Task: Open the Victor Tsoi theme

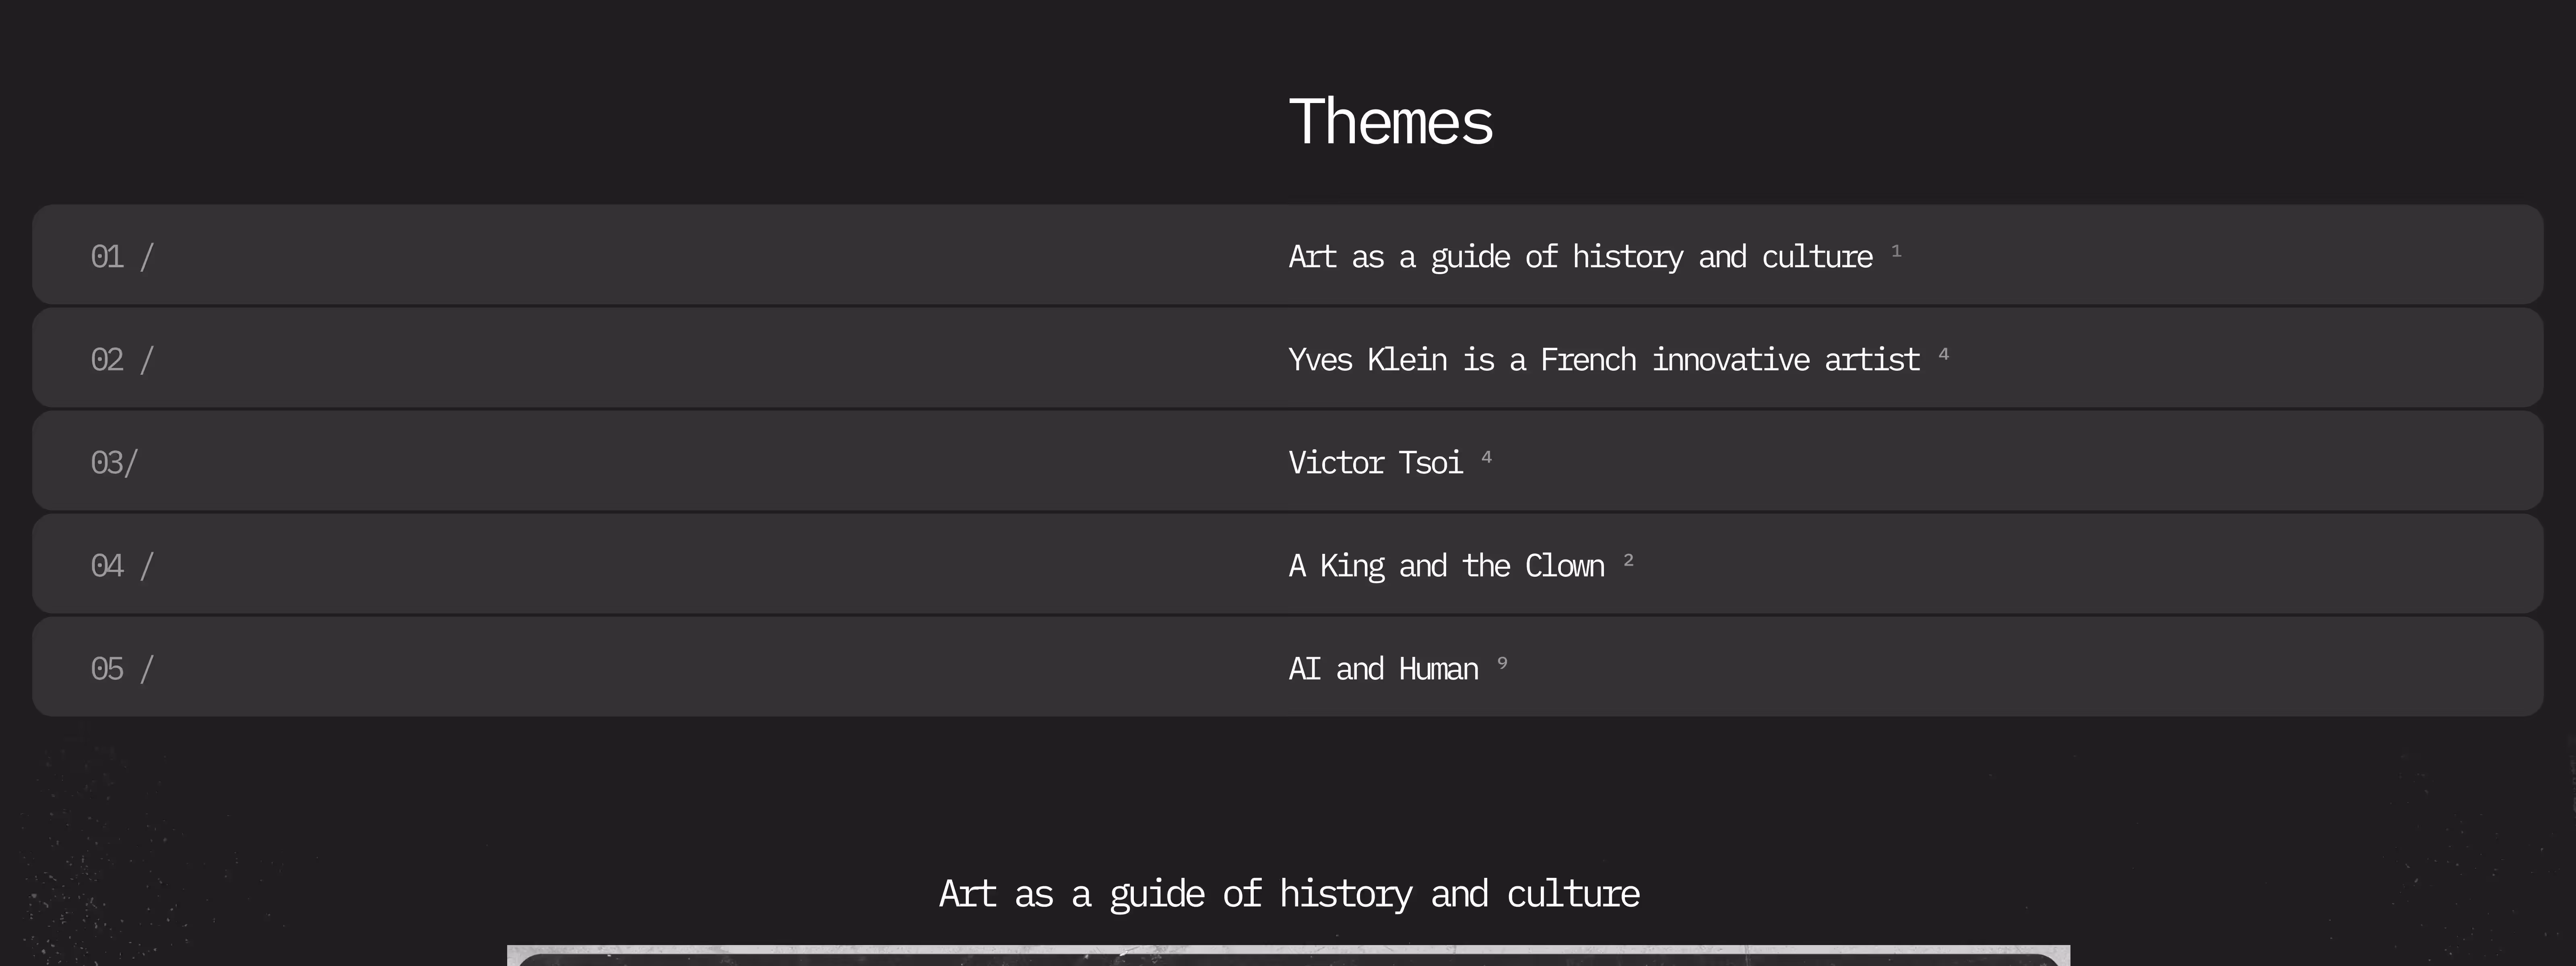Action: (1375, 463)
